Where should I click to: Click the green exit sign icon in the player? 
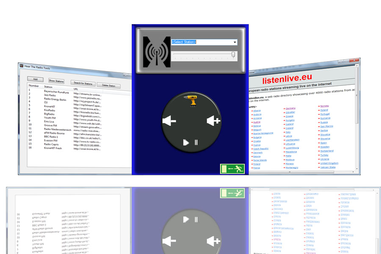(x=232, y=168)
